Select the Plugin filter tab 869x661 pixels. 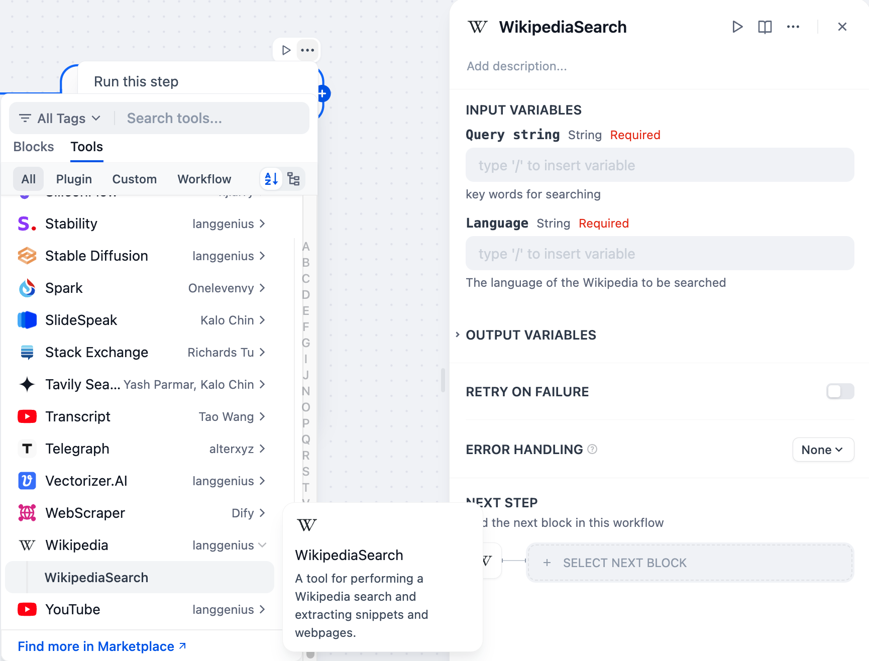point(74,179)
